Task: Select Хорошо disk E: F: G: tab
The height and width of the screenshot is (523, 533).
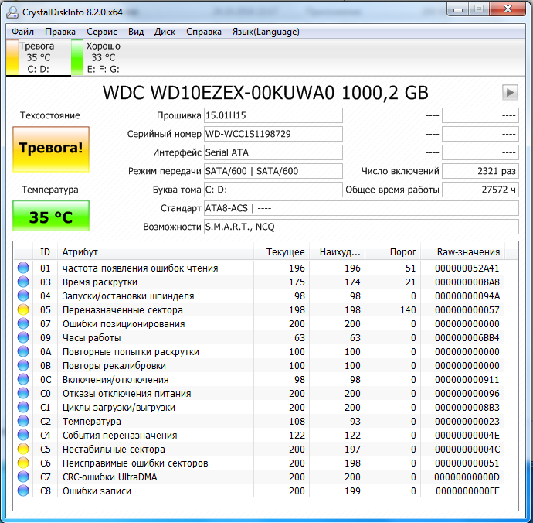Action: 97,57
